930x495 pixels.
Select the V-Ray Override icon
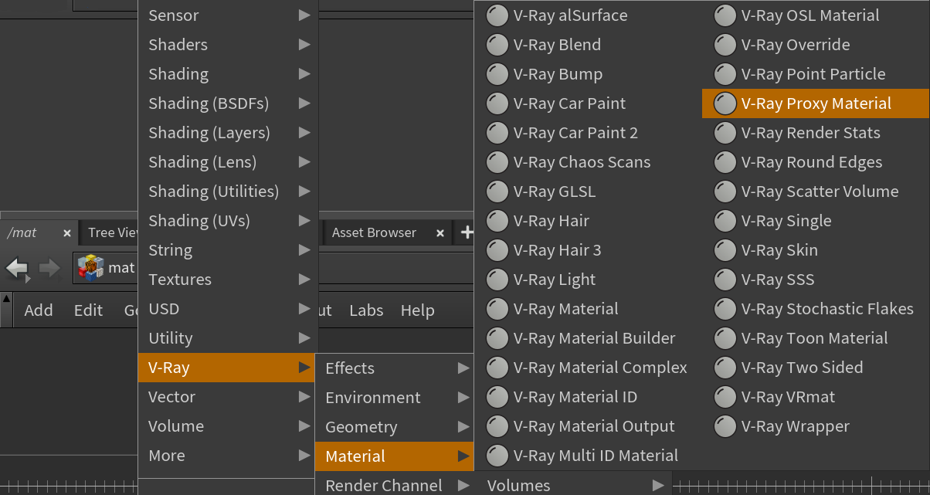[x=725, y=45]
